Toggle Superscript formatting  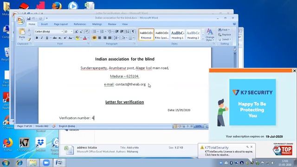[65, 38]
